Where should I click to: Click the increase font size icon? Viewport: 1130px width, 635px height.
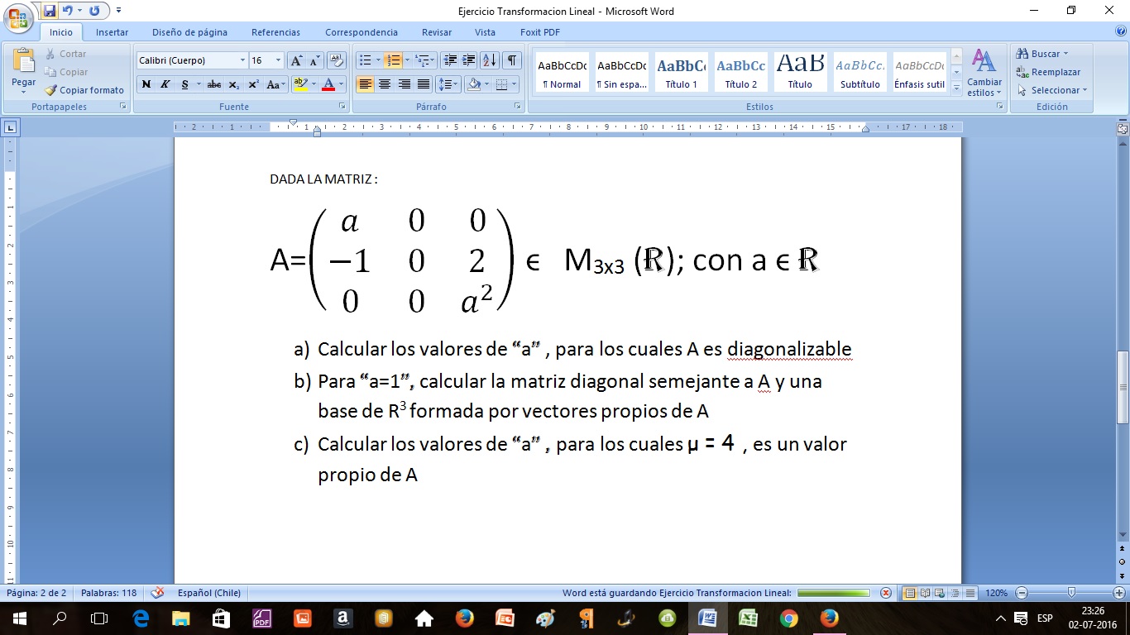coord(296,60)
